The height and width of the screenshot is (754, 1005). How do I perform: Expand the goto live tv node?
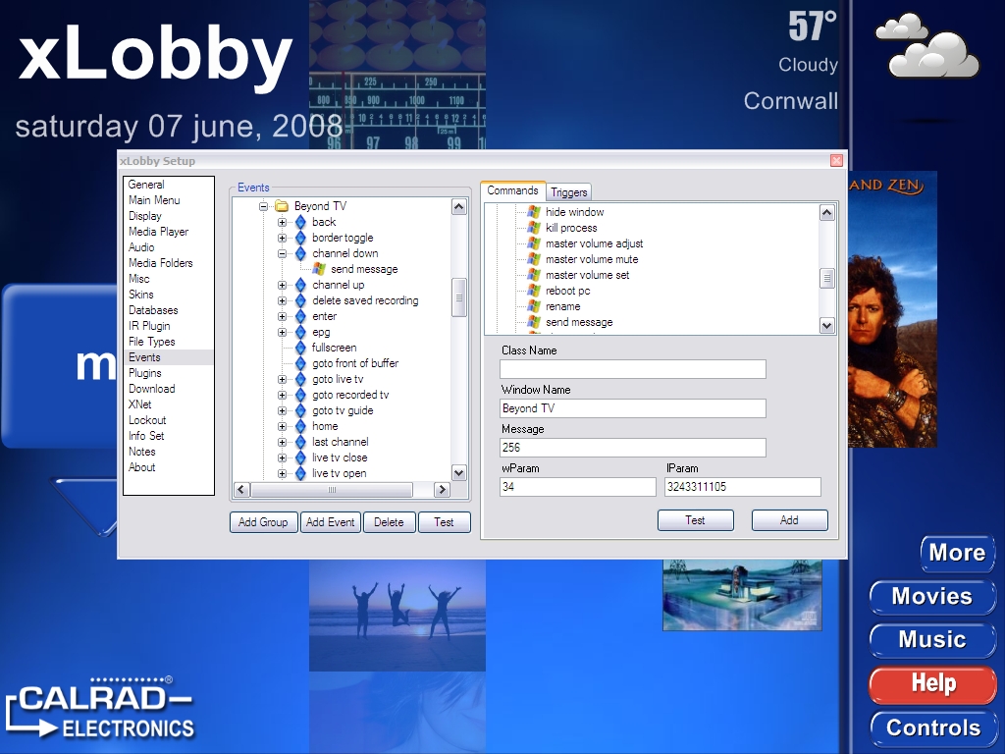click(282, 380)
